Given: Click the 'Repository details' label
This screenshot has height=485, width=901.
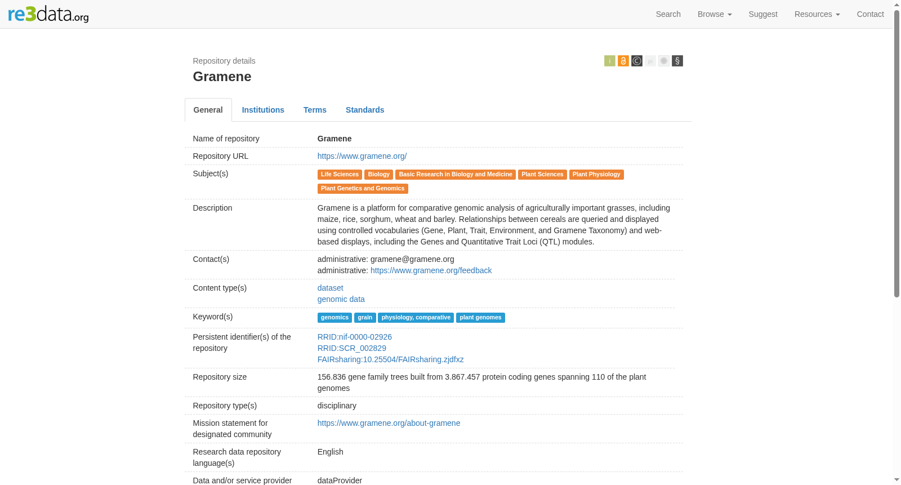Looking at the screenshot, I should [224, 61].
